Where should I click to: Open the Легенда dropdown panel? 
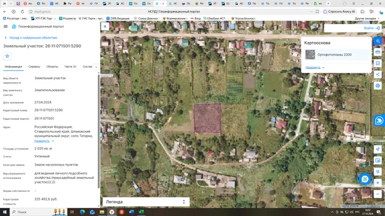pos(146,202)
